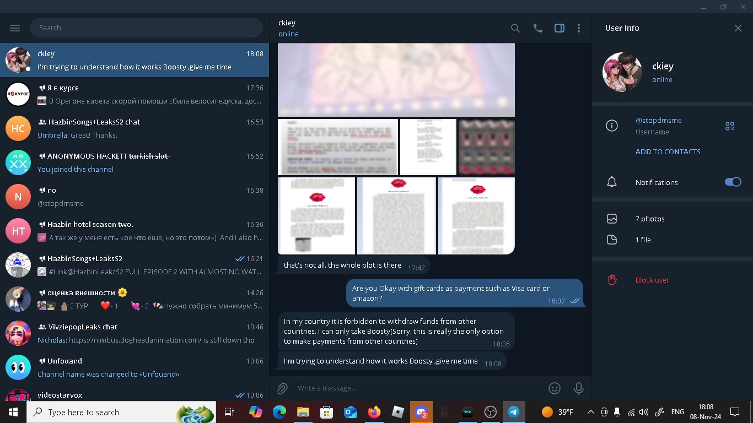
Task: Search within the ckiey chat
Action: click(515, 28)
